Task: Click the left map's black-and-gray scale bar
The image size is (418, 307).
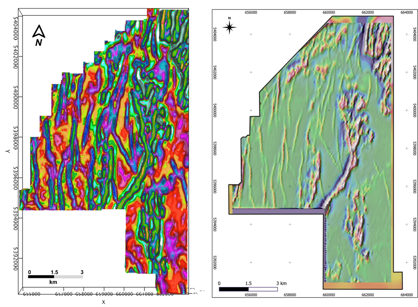Action: (55, 277)
